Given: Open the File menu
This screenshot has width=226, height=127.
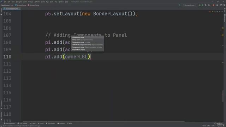Looking at the screenshot, I should [x=5, y=2].
